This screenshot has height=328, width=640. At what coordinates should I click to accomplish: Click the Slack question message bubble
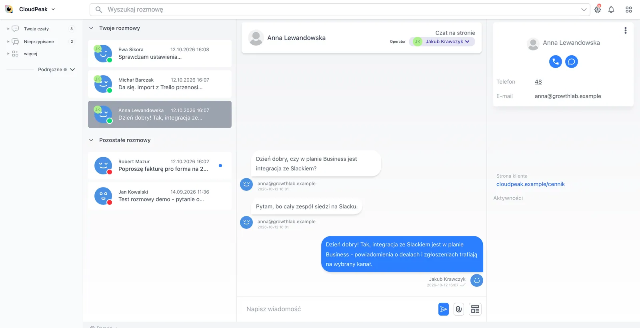(316, 164)
